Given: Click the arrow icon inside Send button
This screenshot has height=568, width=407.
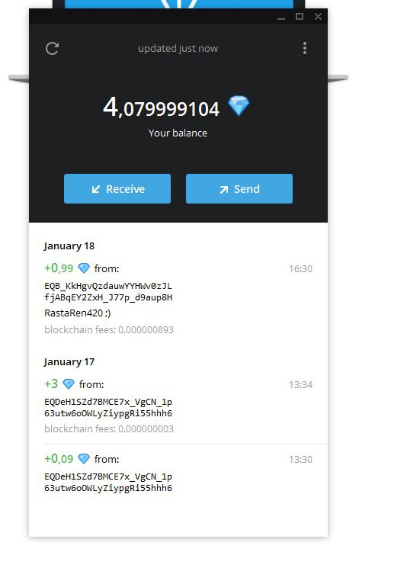Looking at the screenshot, I should (x=224, y=189).
